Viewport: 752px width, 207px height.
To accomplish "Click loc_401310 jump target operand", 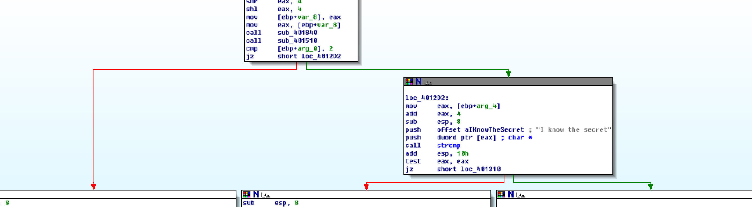I will tap(481, 169).
